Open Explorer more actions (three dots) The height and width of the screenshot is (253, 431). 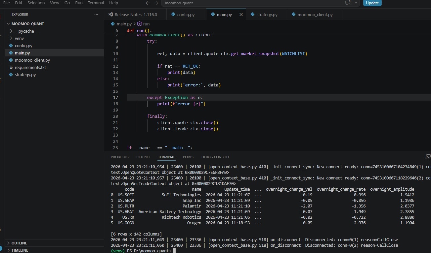[x=96, y=15]
